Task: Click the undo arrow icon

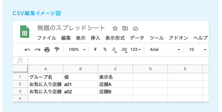Action: pos(28,50)
